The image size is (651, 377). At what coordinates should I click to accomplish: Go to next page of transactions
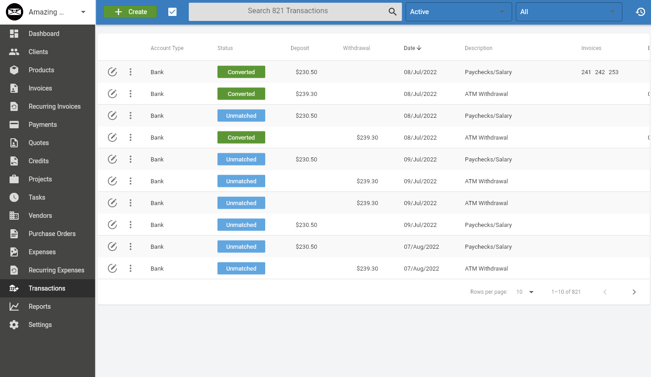pyautogui.click(x=634, y=292)
